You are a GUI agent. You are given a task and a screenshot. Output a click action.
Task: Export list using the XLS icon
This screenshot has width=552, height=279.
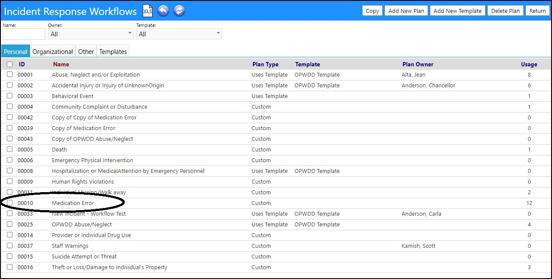[147, 11]
